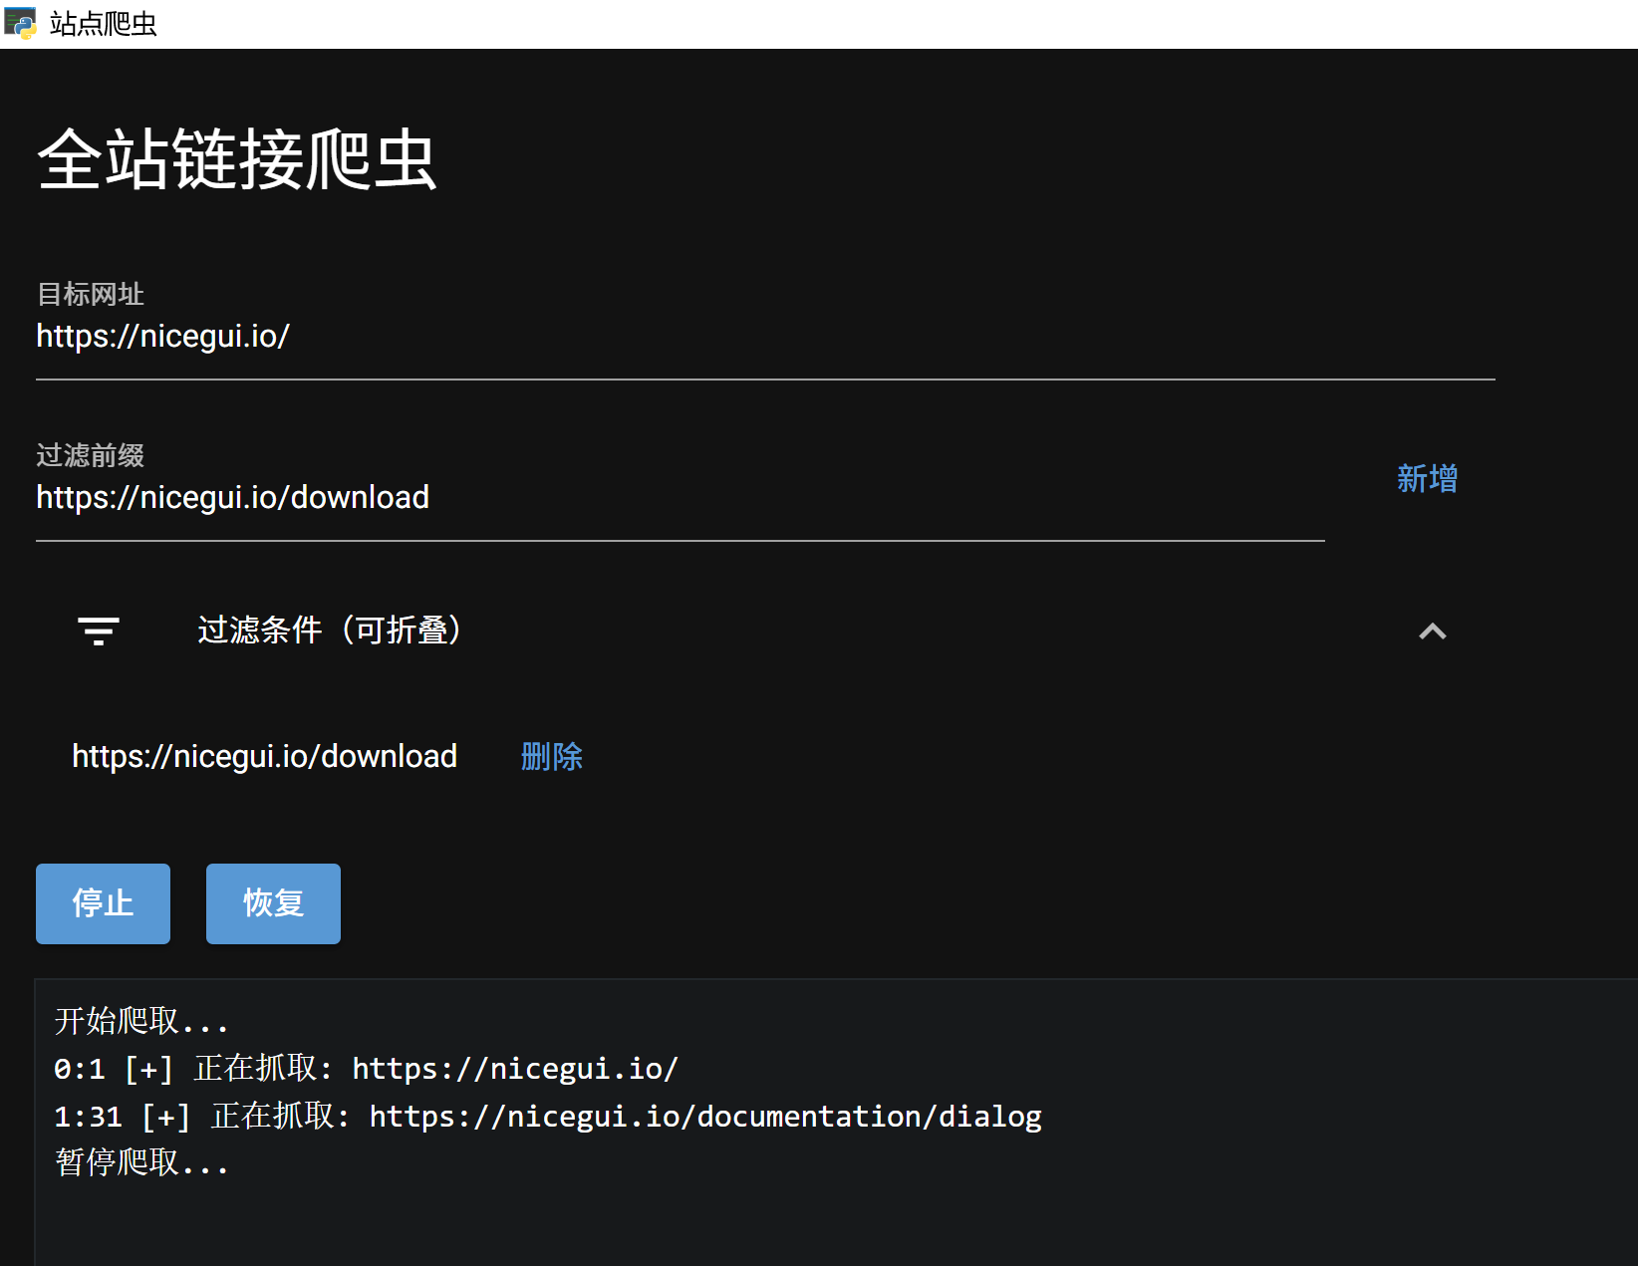Collapse the 过滤条件 panel using the chevron
1638x1266 pixels.
[x=1432, y=631]
